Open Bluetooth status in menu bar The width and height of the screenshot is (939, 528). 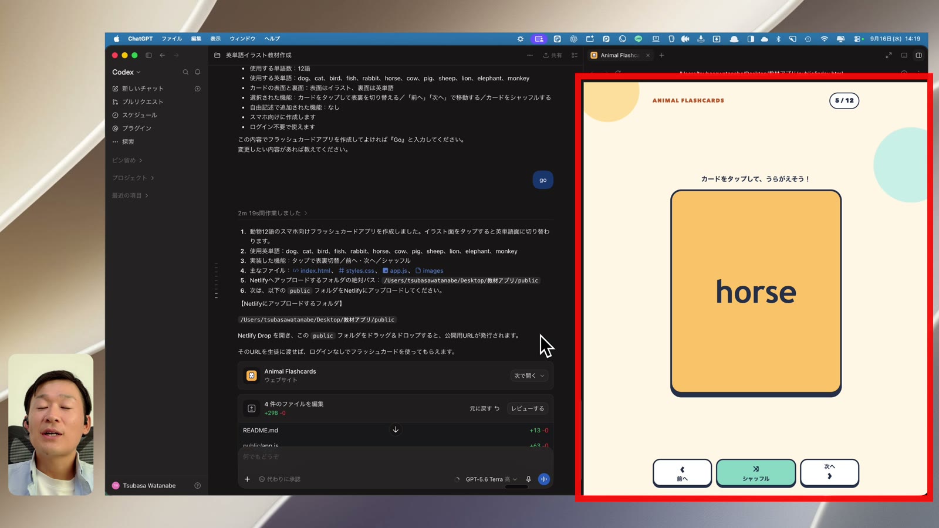tap(779, 39)
